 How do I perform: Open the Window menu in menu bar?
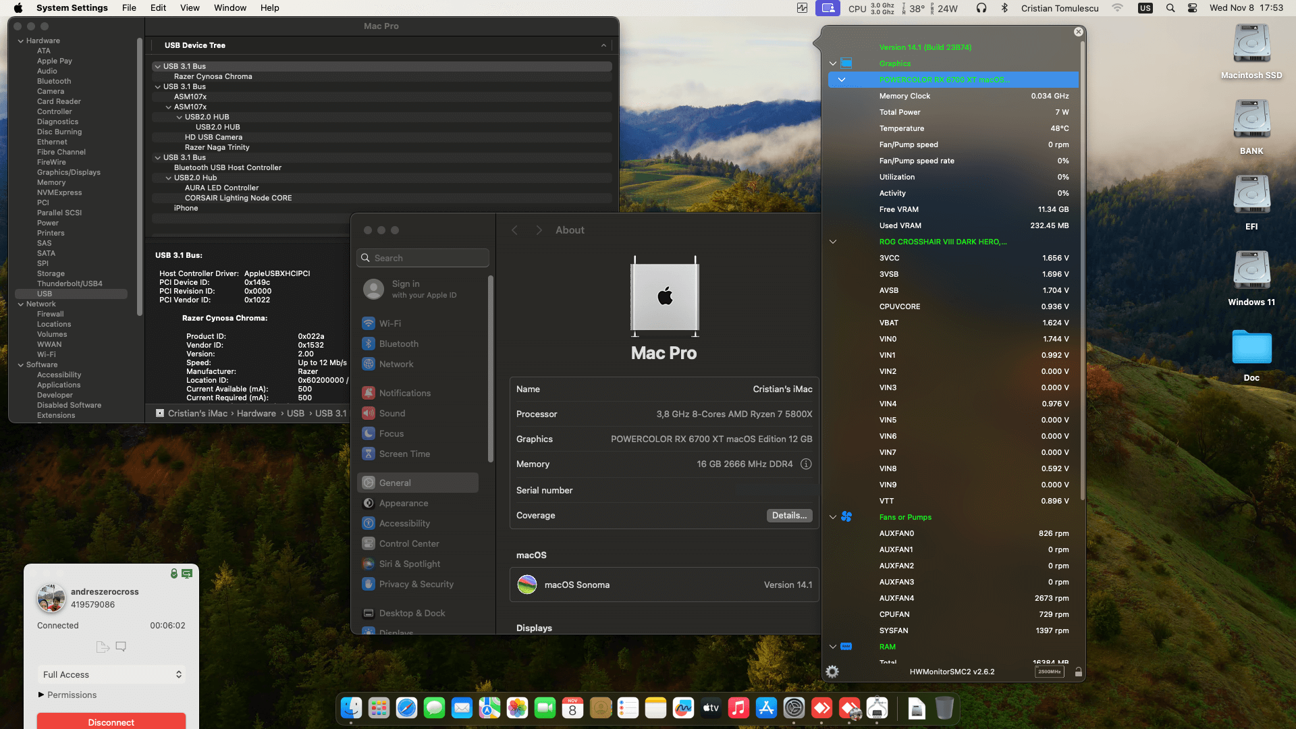coord(230,8)
